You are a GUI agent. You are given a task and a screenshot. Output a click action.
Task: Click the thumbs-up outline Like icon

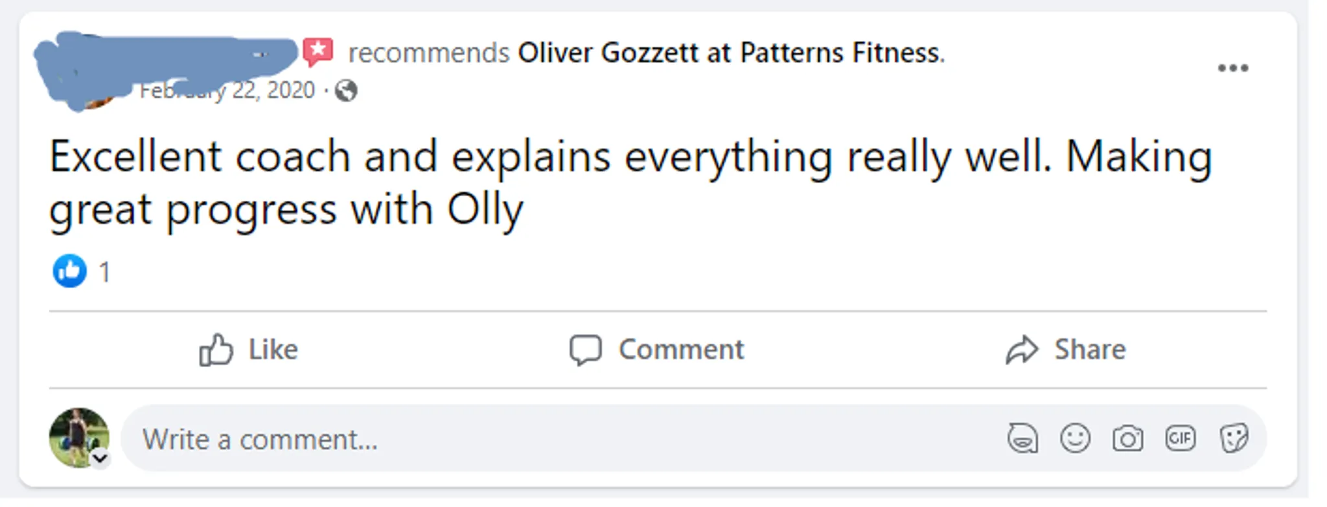pos(216,350)
